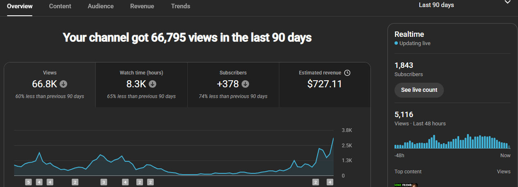The height and width of the screenshot is (187, 518).
Task: Click the clock icon next to Estimated revenue
Action: tap(347, 73)
